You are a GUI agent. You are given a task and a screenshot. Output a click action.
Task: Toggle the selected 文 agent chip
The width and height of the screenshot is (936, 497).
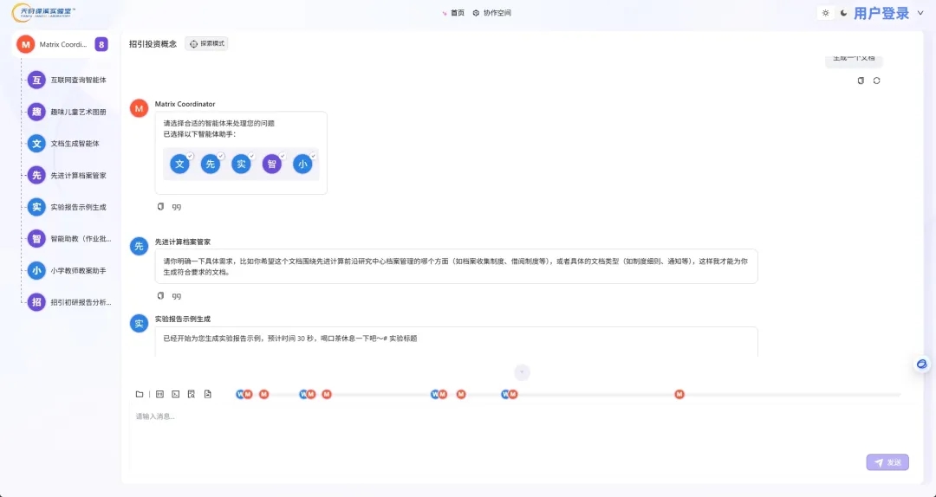[x=179, y=164]
